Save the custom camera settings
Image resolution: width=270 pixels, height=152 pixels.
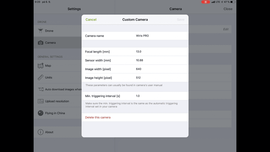point(181,20)
